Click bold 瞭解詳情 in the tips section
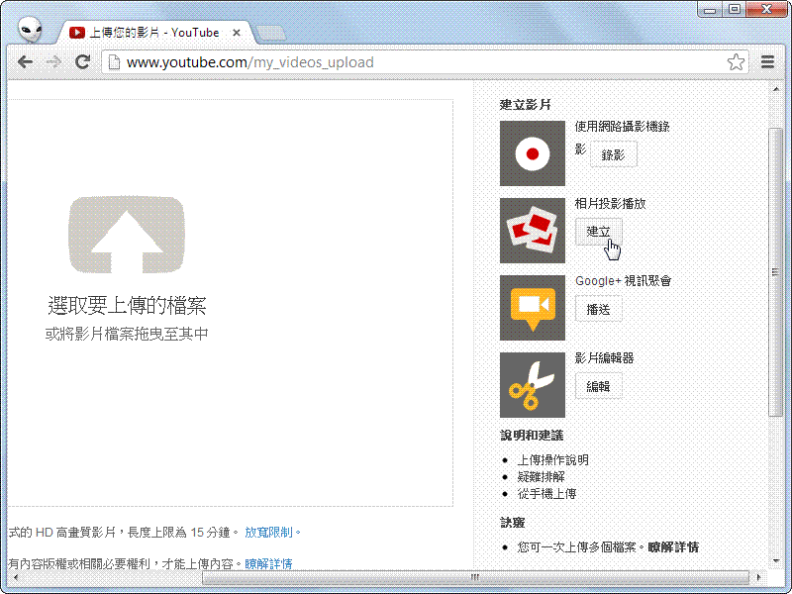The width and height of the screenshot is (792, 594). tap(673, 547)
